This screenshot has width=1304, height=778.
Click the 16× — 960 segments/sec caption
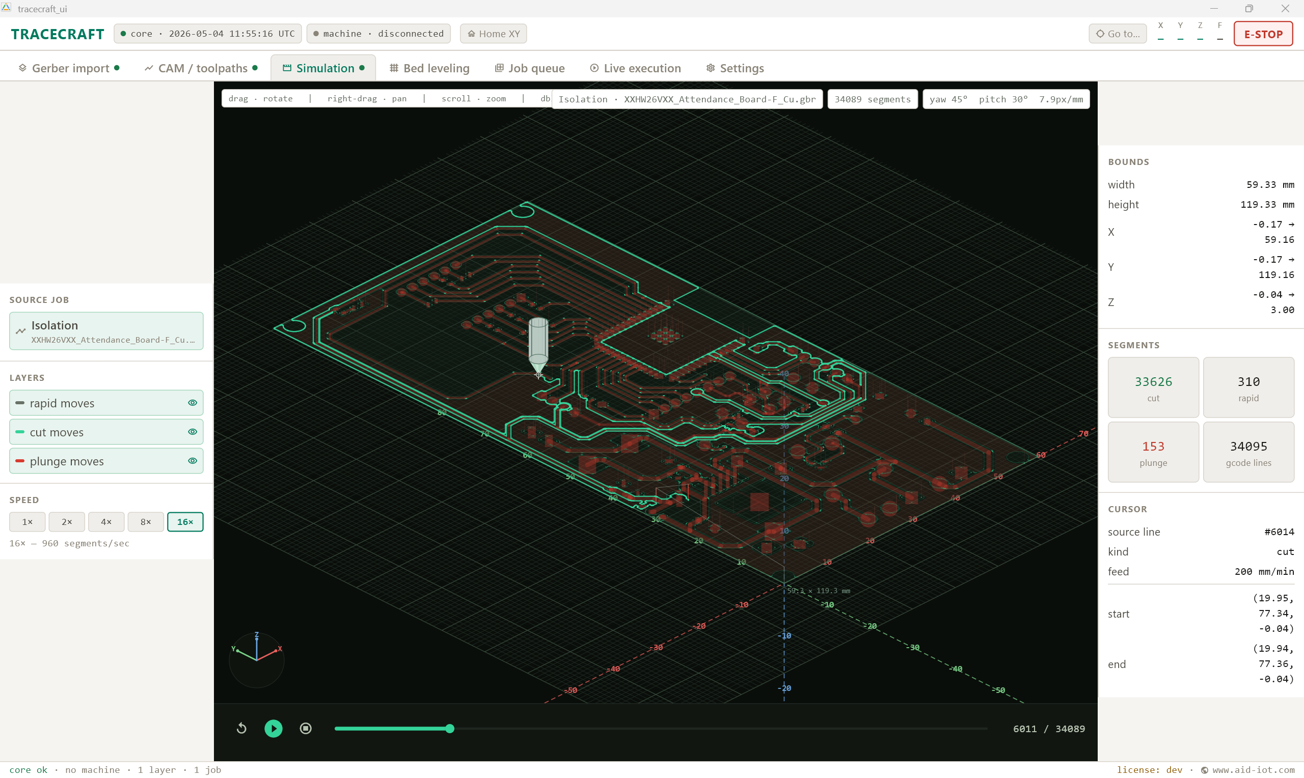69,543
